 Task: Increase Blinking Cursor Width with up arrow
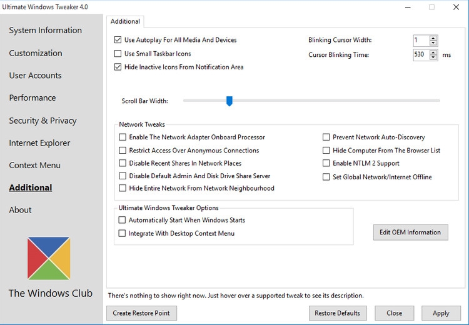click(x=433, y=38)
